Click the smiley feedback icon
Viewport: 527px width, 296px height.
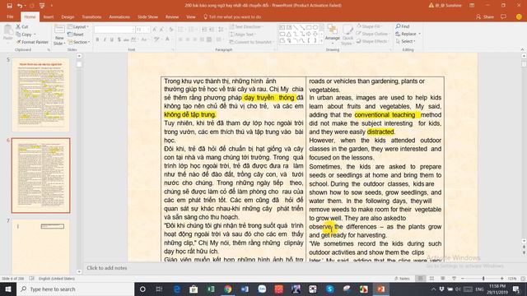519,16
